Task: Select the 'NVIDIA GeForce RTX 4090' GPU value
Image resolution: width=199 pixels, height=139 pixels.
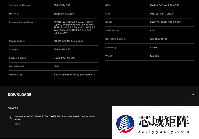Action: [x=165, y=5]
